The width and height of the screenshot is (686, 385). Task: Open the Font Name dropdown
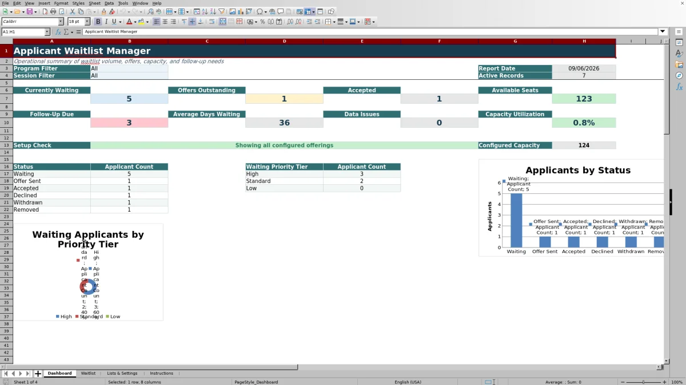point(61,22)
